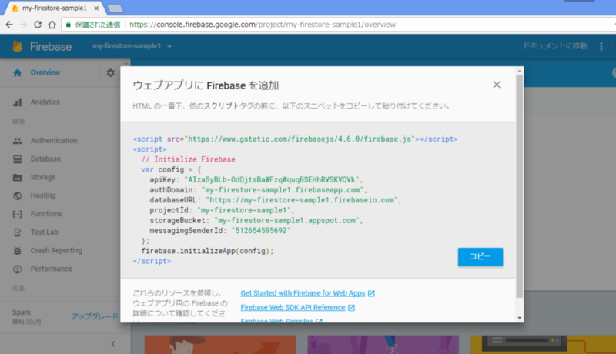Click the Test Lab checklist icon
Screen dimensions: 616x354
click(17, 232)
